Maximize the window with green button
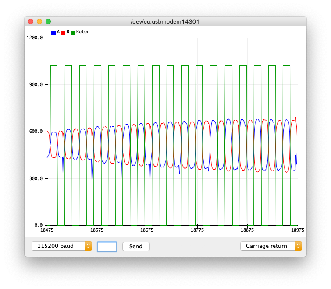This screenshot has height=289, width=331. (x=48, y=21)
